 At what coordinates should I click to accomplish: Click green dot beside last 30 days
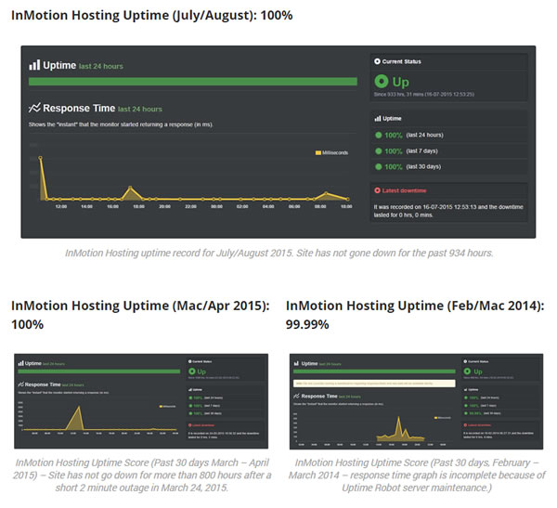(x=379, y=167)
